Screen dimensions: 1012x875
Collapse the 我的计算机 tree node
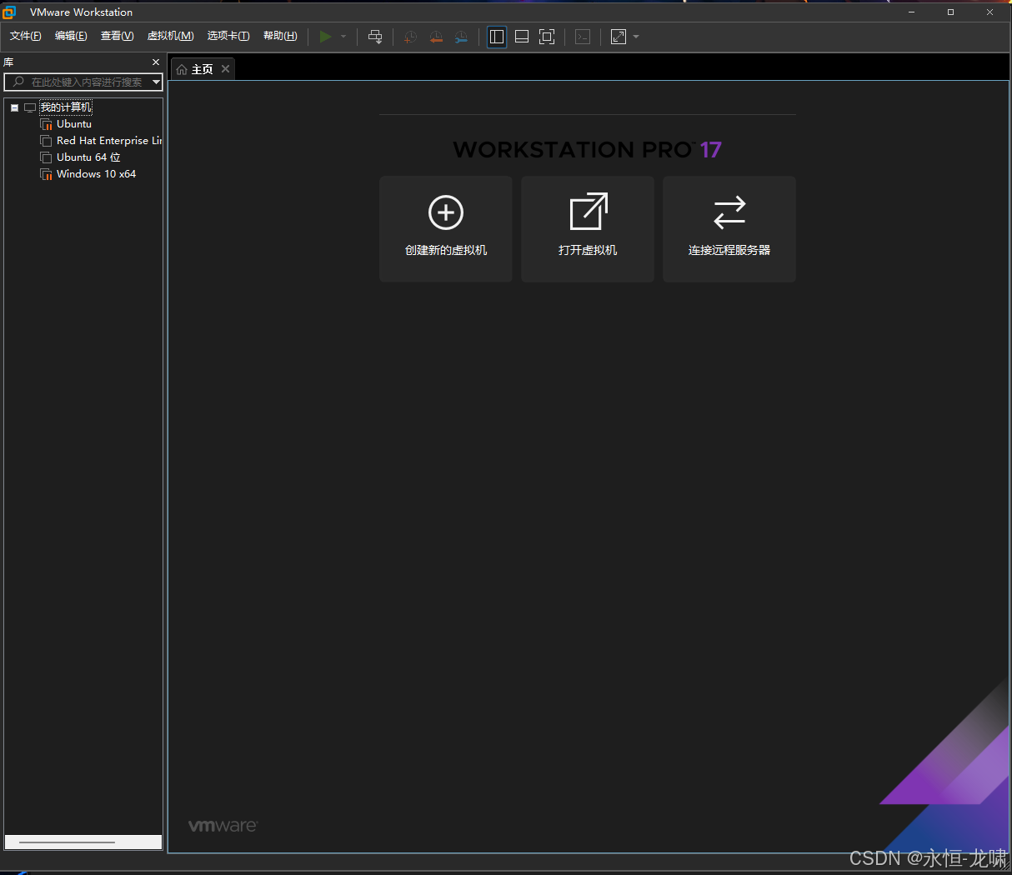tap(14, 107)
